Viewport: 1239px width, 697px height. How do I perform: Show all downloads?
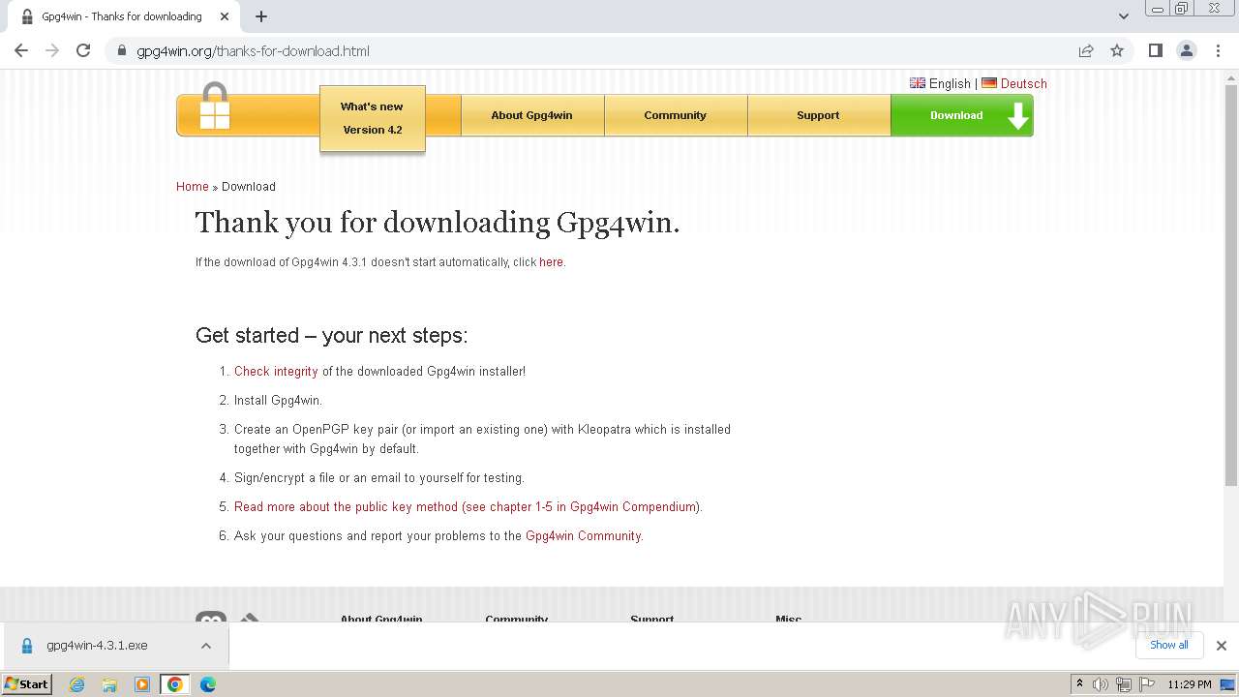tap(1168, 645)
